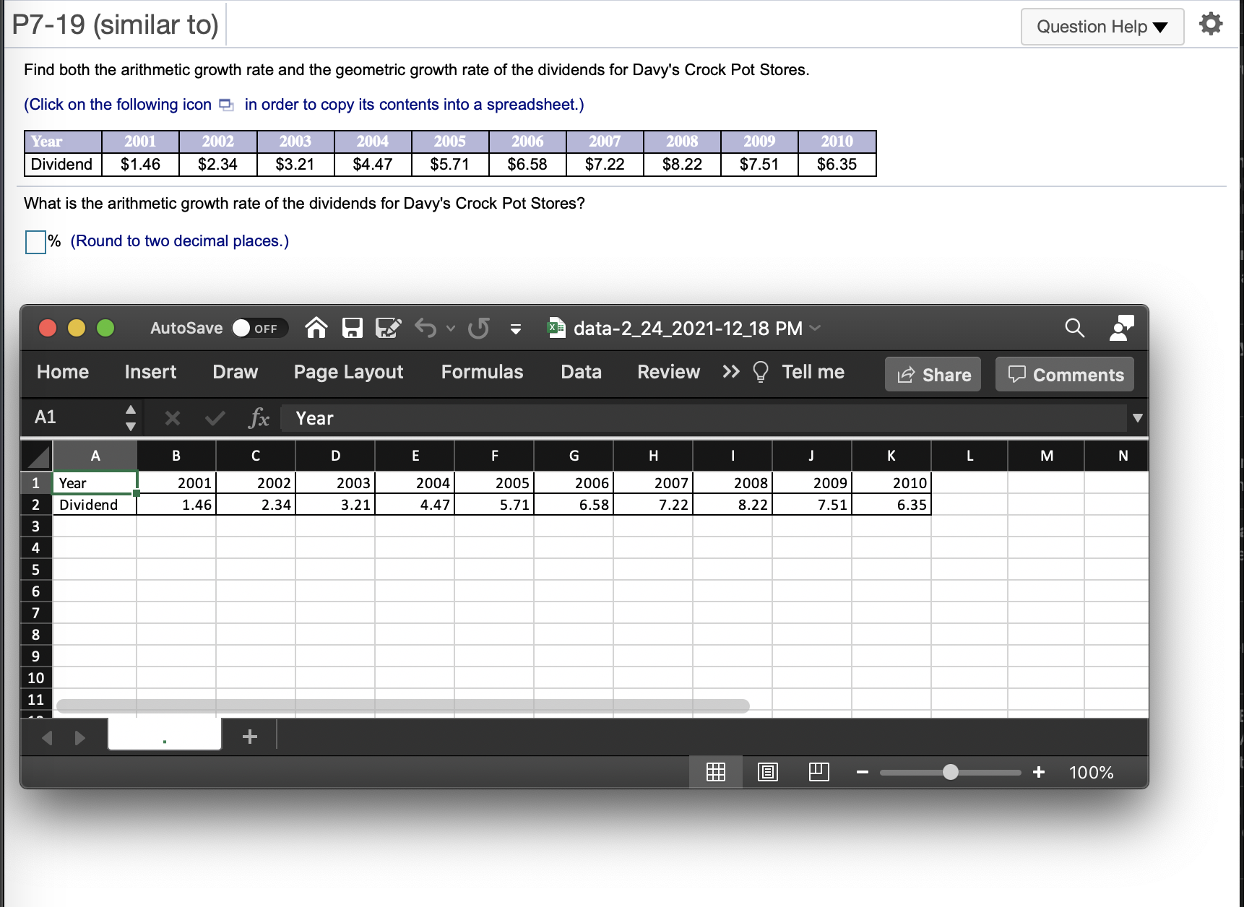Click the Share button

(x=933, y=374)
